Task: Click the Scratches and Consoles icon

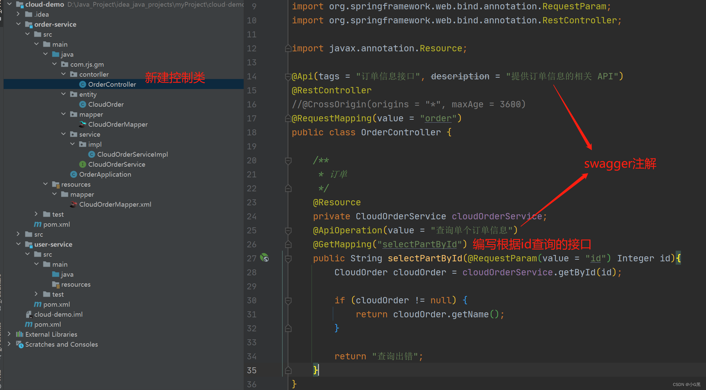Action: pyautogui.click(x=20, y=344)
